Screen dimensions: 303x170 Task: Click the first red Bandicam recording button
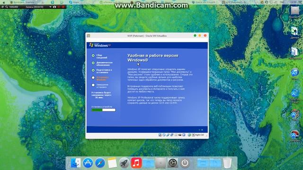(59, 7)
